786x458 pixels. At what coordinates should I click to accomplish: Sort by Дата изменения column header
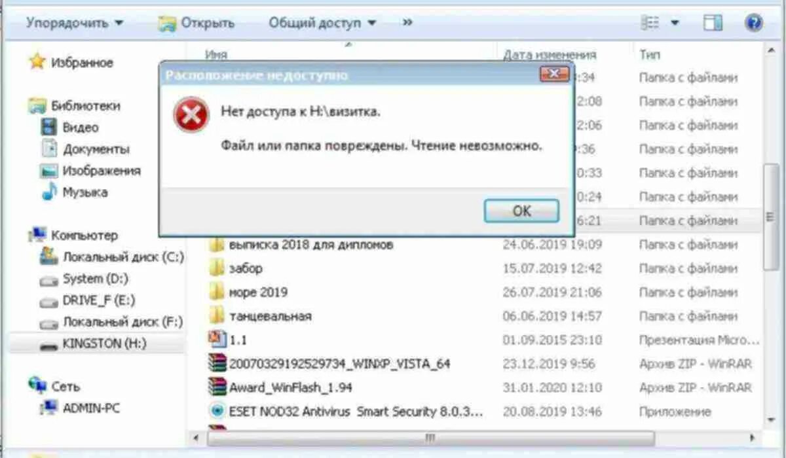click(549, 55)
